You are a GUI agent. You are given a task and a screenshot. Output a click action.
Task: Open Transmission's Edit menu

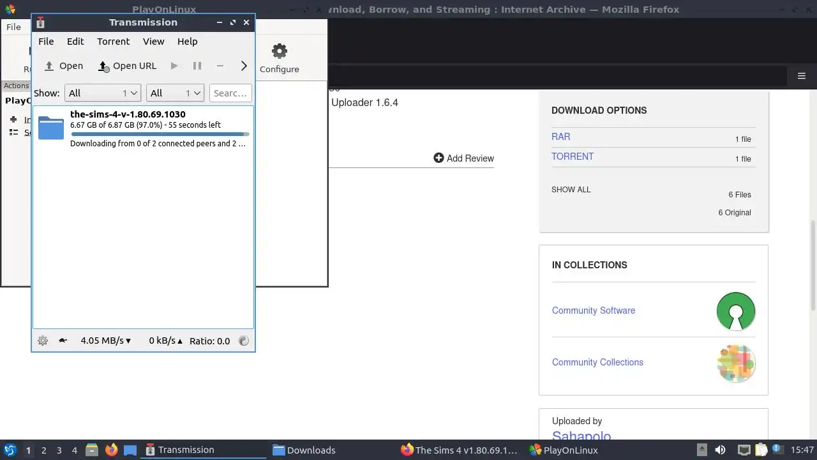coord(75,41)
